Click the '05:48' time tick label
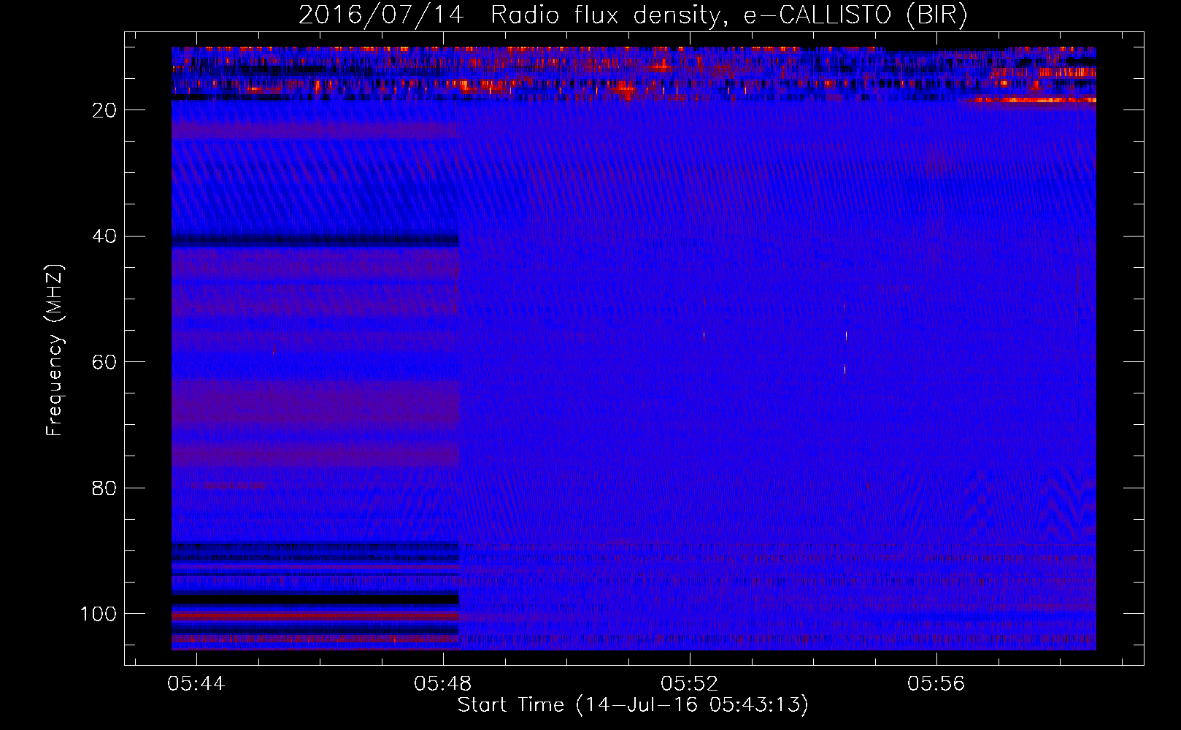This screenshot has width=1181, height=730. 443,684
